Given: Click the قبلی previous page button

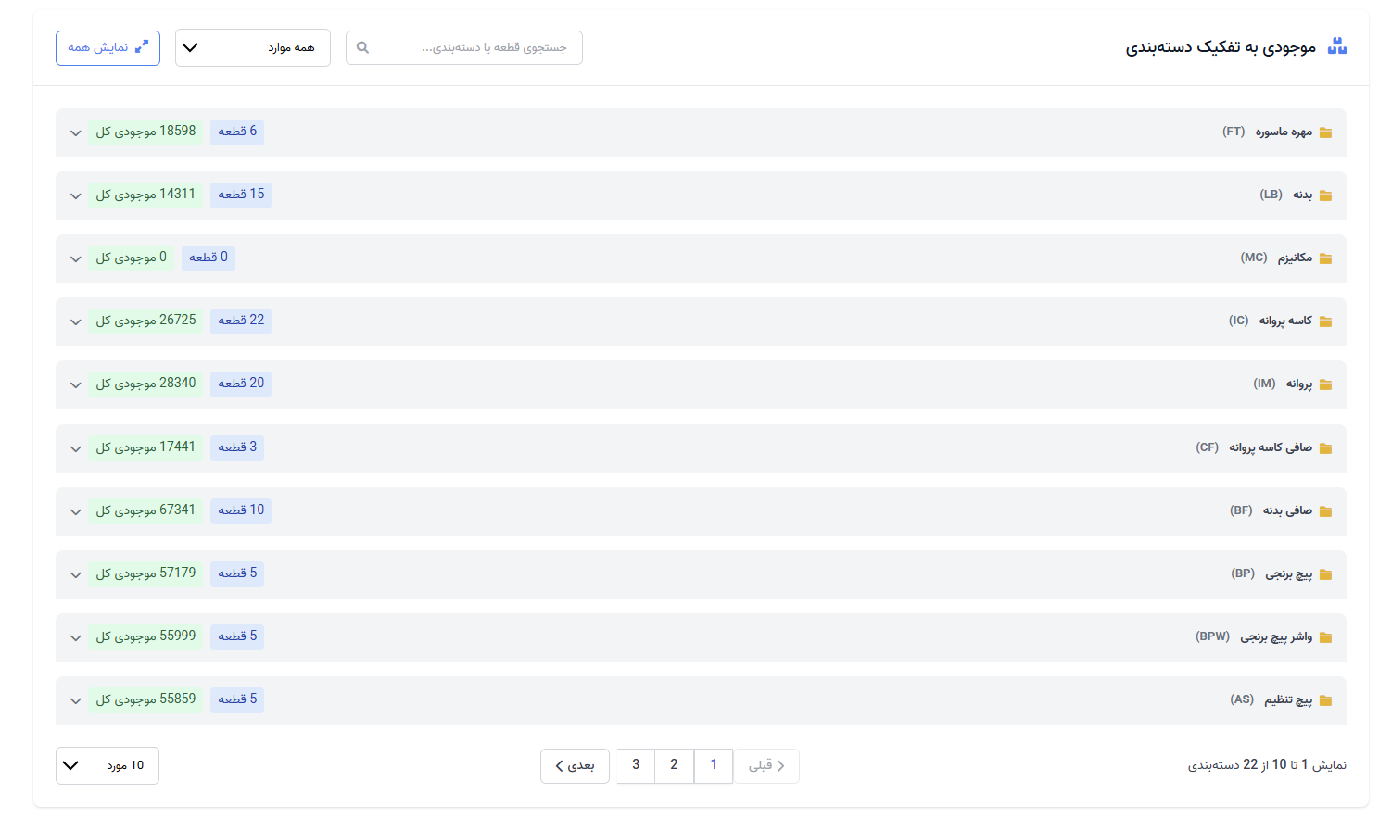Looking at the screenshot, I should pyautogui.click(x=766, y=765).
